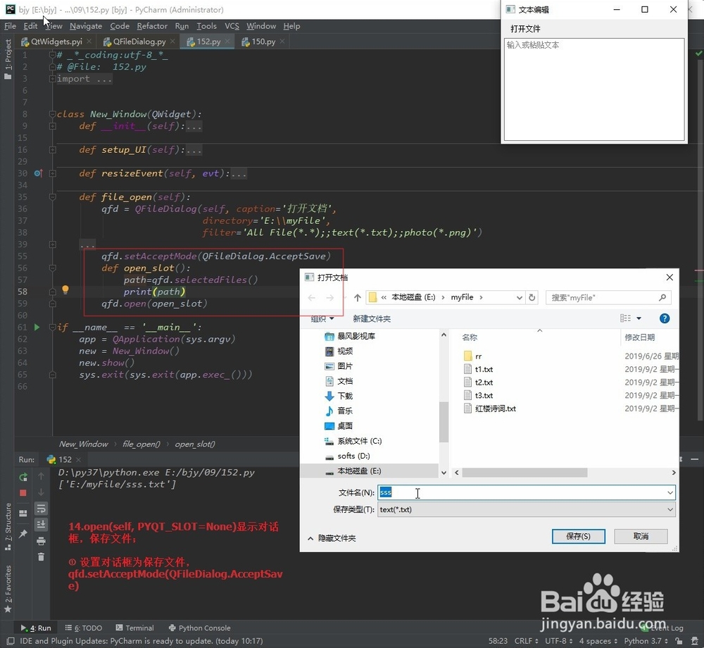Click the override marker icon at line 30
Viewport: 704px width, 648px height.
tap(38, 173)
